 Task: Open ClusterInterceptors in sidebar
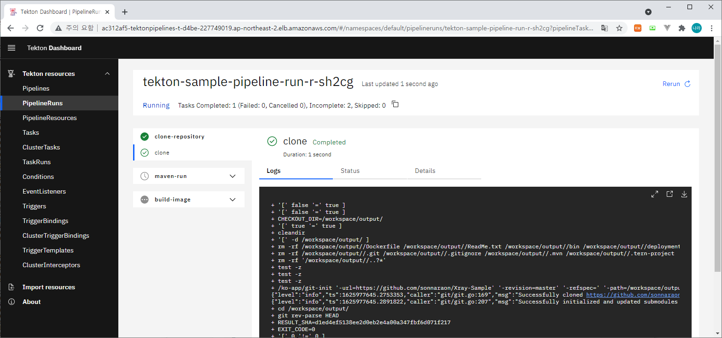(x=59, y=265)
